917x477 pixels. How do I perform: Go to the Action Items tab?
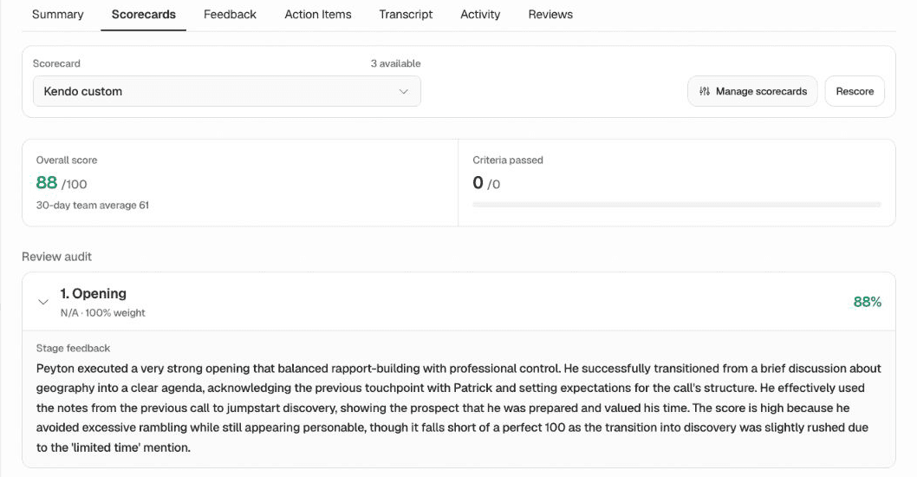[x=317, y=15]
